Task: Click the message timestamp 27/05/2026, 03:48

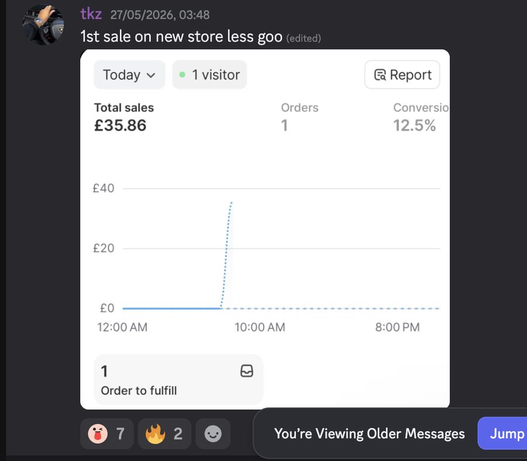Action: 160,15
